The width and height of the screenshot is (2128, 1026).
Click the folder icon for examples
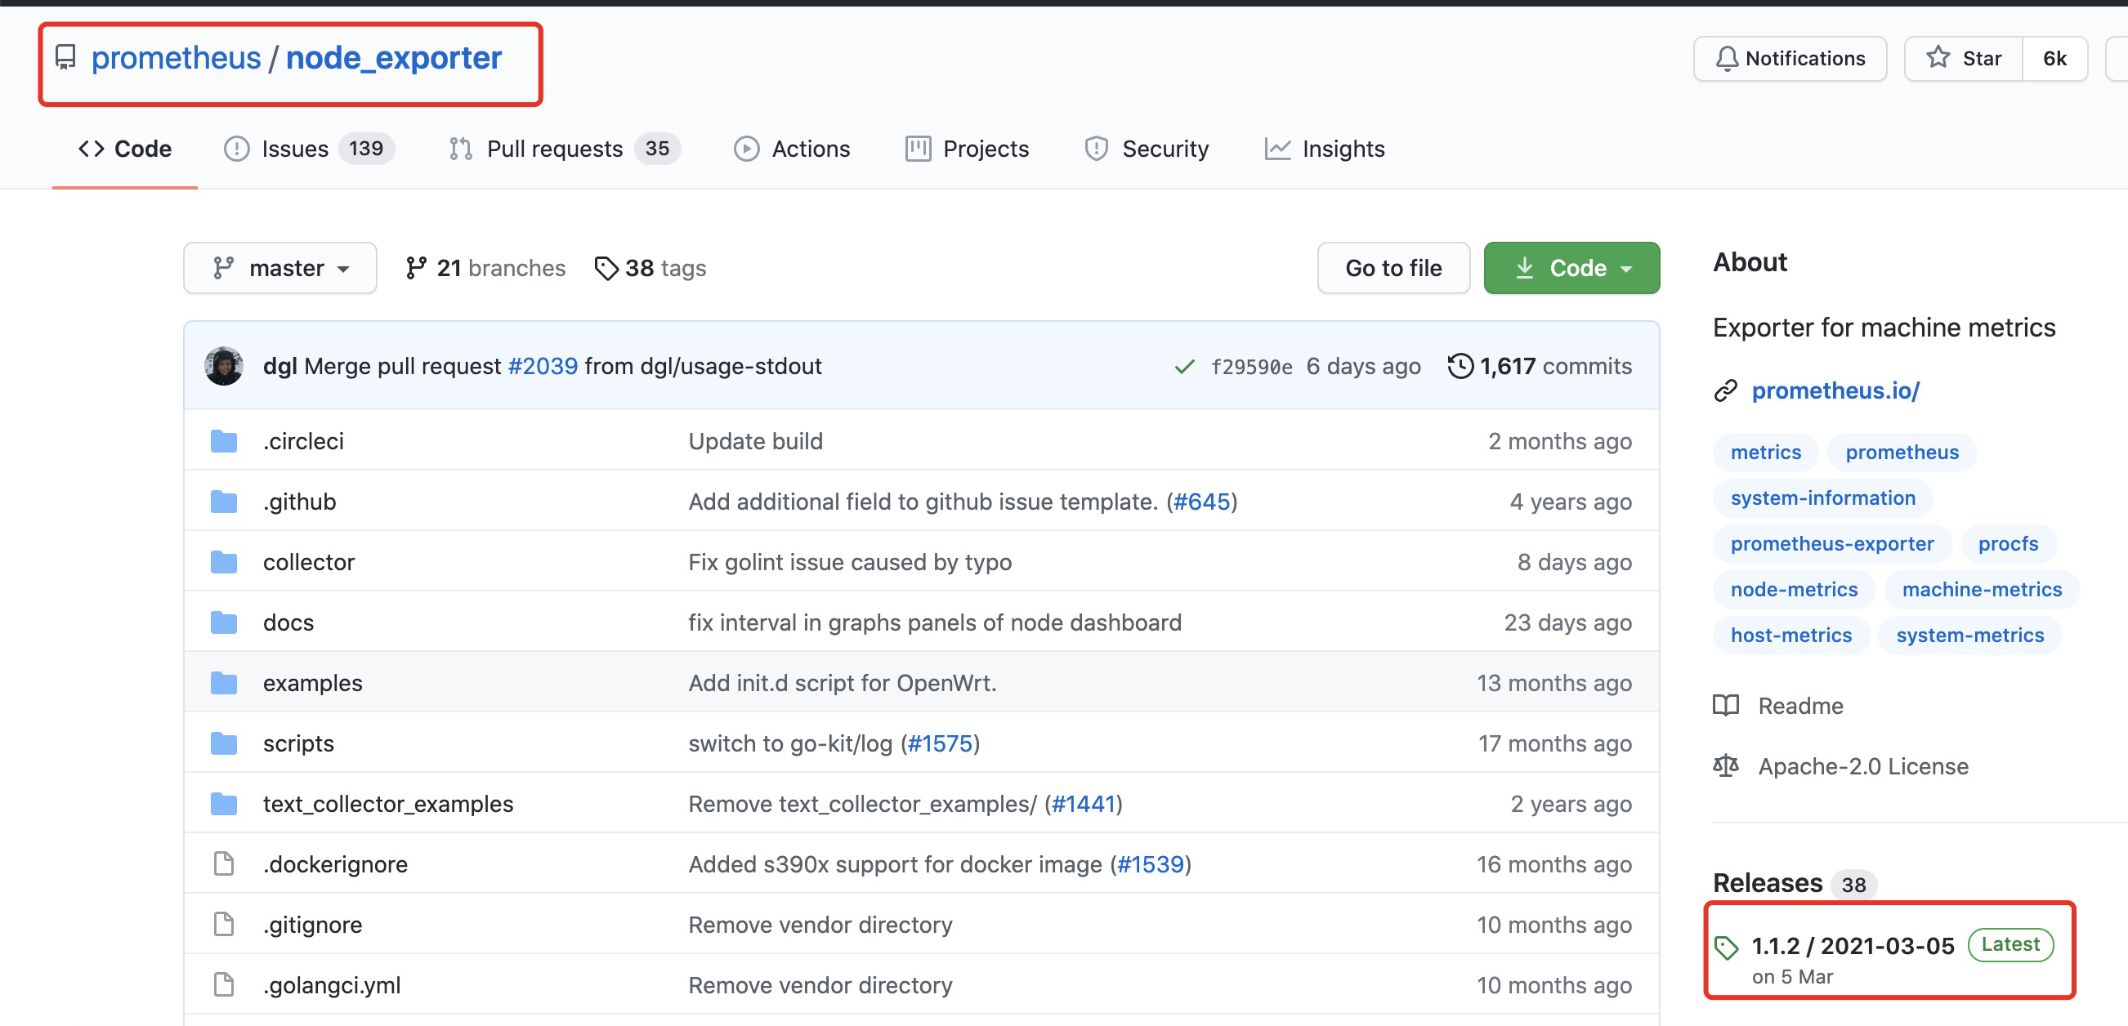[x=224, y=682]
